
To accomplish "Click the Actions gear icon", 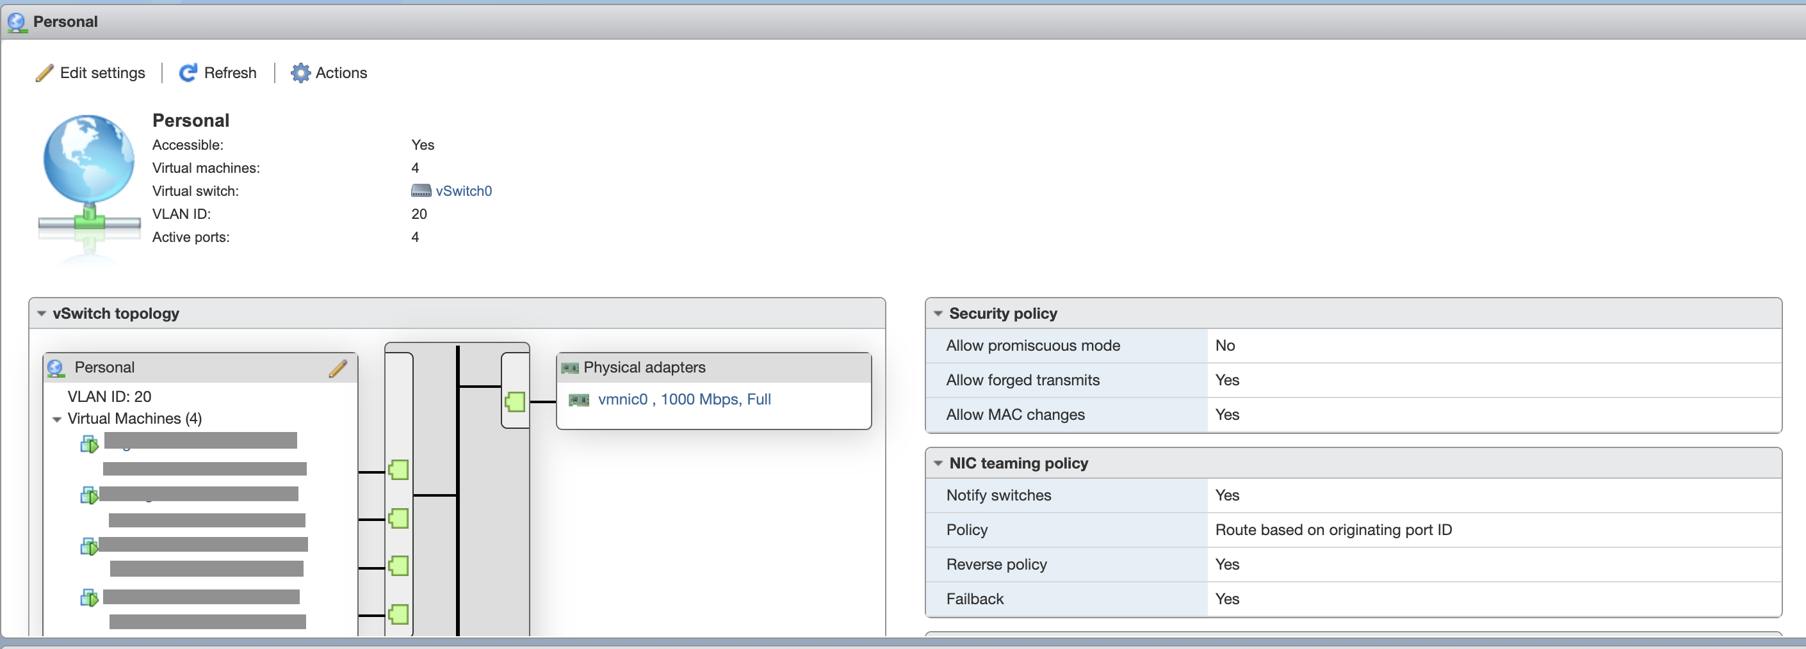I will [300, 73].
